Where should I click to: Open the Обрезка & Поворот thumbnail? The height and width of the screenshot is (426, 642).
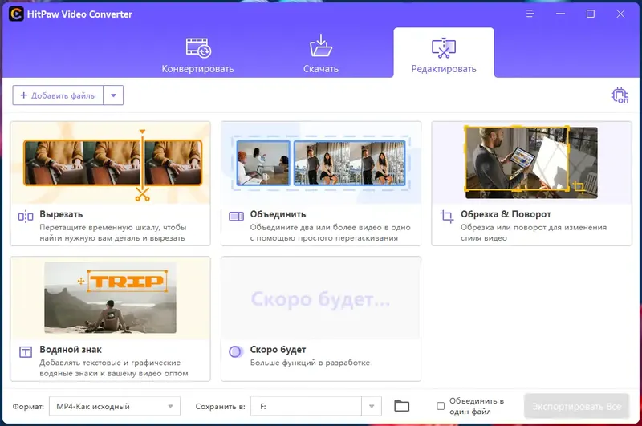(x=531, y=163)
